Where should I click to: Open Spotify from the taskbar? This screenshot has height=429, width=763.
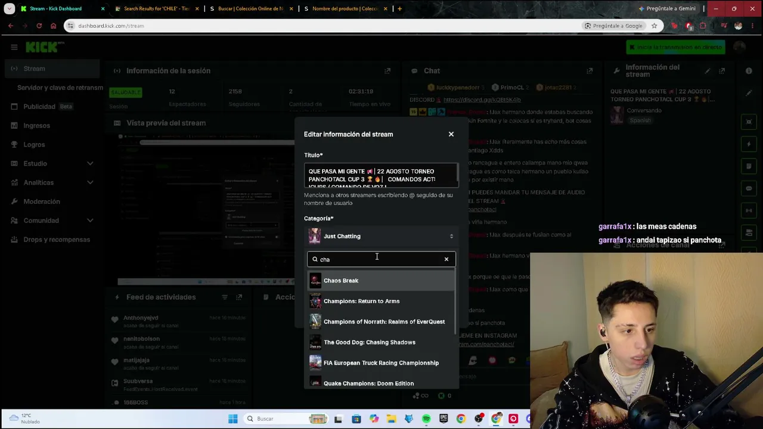[x=426, y=419]
